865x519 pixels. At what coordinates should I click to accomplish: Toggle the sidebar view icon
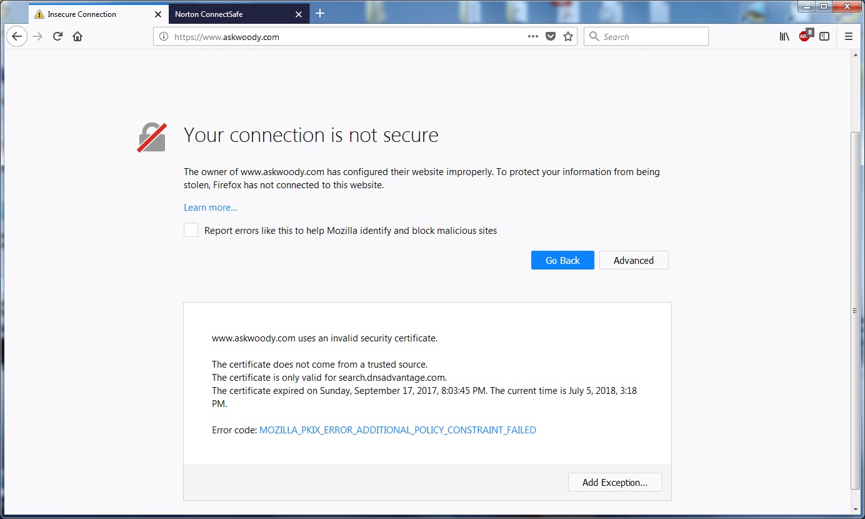point(824,36)
